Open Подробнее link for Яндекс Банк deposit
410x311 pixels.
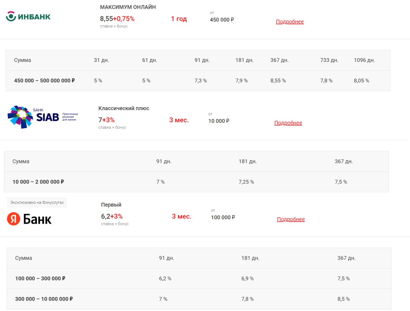pos(291,219)
